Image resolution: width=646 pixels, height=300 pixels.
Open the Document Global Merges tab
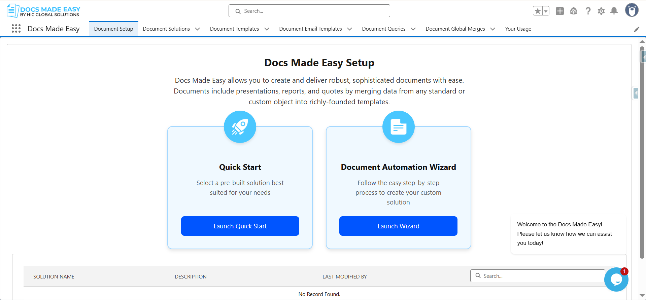click(x=455, y=29)
